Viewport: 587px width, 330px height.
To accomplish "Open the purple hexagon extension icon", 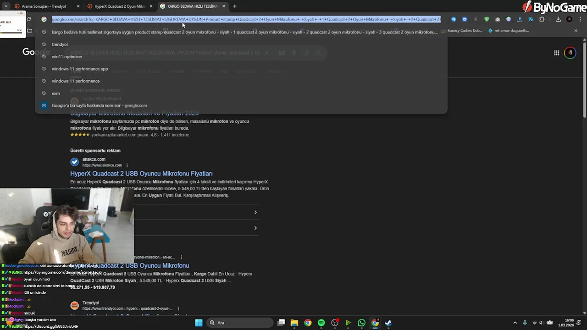I will tap(509, 19).
